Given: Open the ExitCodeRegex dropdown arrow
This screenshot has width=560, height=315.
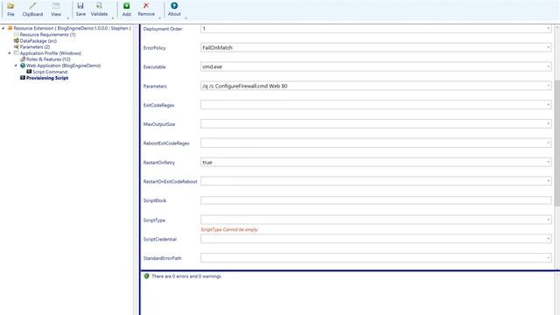Looking at the screenshot, I should point(549,105).
